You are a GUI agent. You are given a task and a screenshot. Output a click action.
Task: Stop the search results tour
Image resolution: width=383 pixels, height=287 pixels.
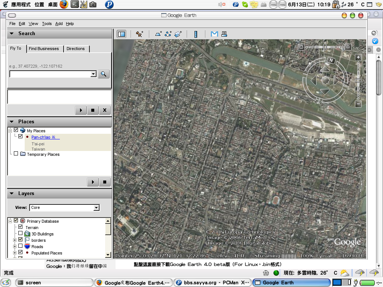[93, 110]
